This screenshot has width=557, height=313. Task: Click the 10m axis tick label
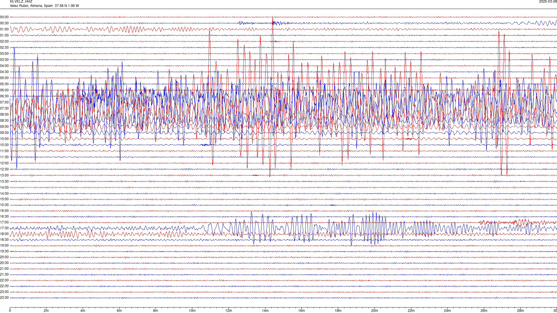[x=192, y=311]
